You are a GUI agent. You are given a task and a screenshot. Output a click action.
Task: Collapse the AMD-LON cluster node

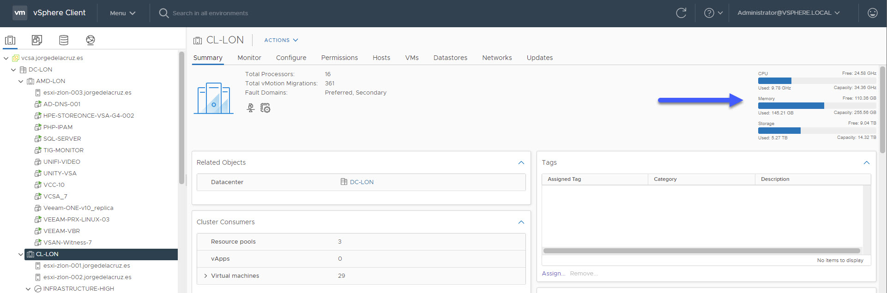[21, 81]
